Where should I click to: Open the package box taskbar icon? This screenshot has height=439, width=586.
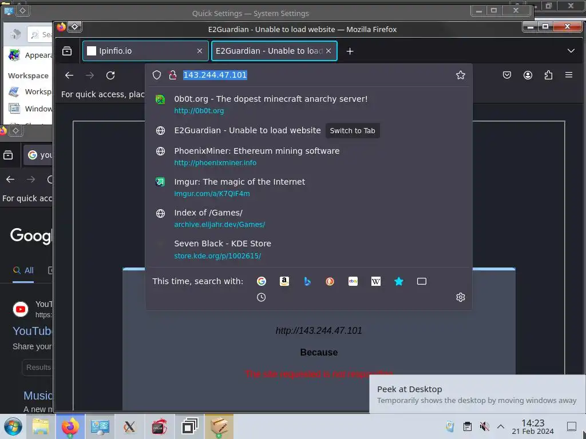tap(219, 426)
